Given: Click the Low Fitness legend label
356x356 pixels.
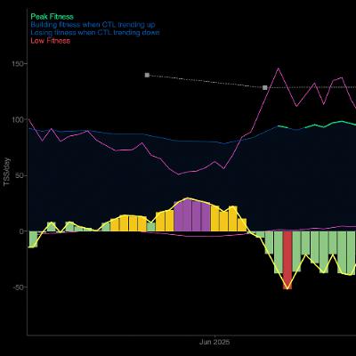Looking at the screenshot, I should pyautogui.click(x=51, y=41).
